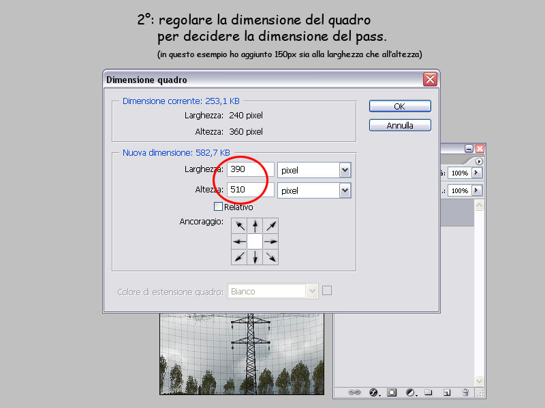Open the Altezza pixel unit dropdown
The height and width of the screenshot is (408, 545).
point(345,190)
